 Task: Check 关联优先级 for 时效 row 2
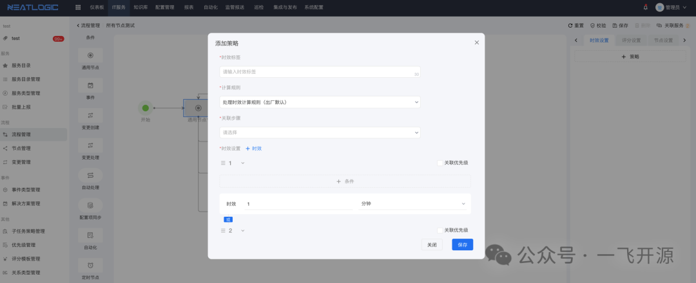[x=440, y=230]
